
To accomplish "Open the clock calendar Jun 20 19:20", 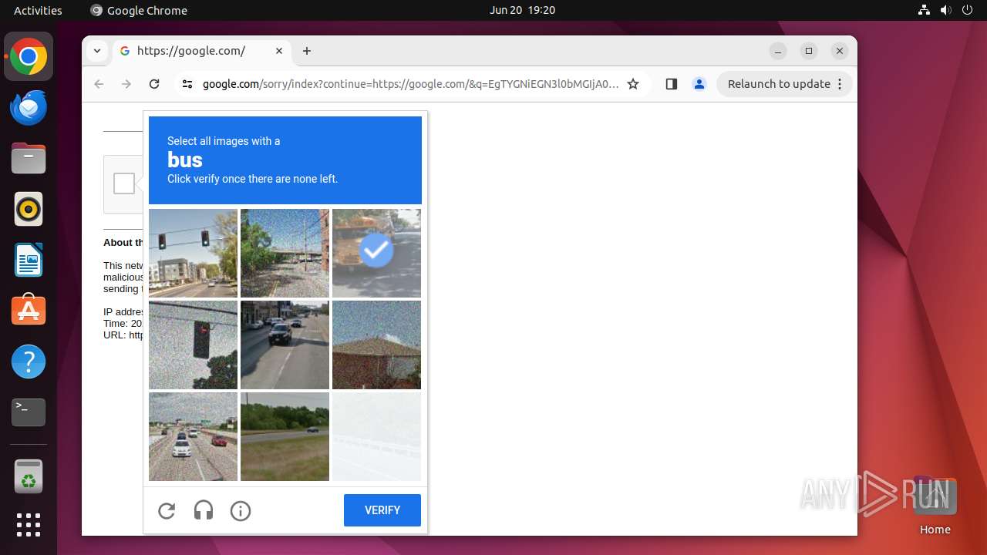I will click(522, 10).
